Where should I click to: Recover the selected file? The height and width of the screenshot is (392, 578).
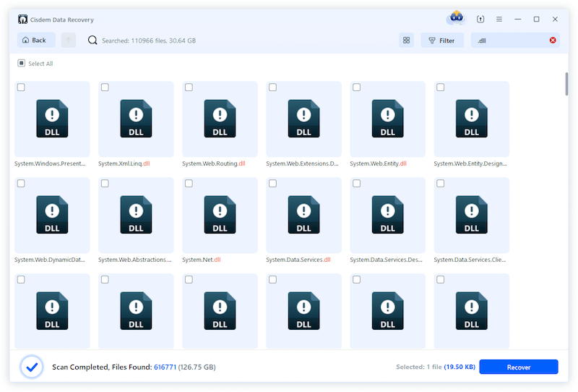518,367
